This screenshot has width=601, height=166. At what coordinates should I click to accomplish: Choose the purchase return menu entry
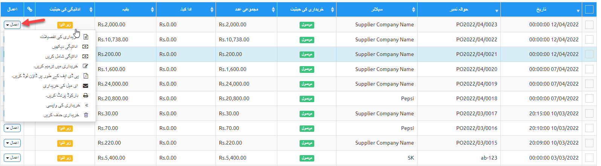(x=63, y=105)
